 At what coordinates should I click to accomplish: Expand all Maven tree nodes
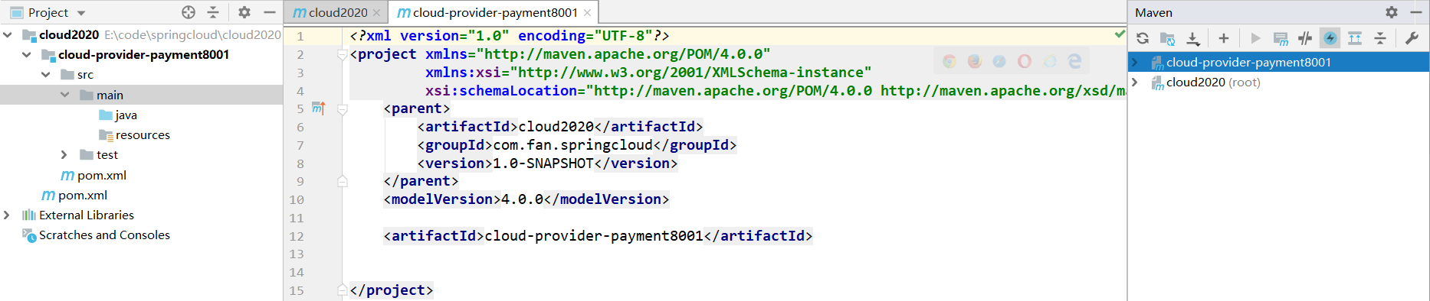[x=1355, y=38]
